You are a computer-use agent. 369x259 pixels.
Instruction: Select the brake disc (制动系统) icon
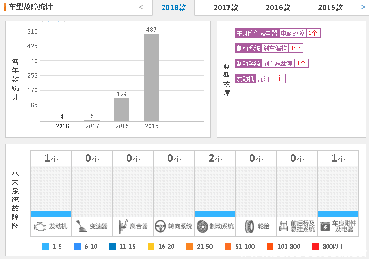click(202, 227)
